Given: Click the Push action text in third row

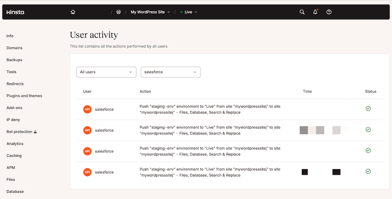Looking at the screenshot, I should coord(210,151).
